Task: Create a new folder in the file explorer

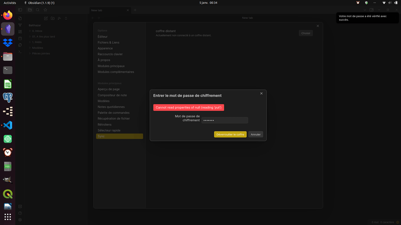Action: (x=52, y=18)
